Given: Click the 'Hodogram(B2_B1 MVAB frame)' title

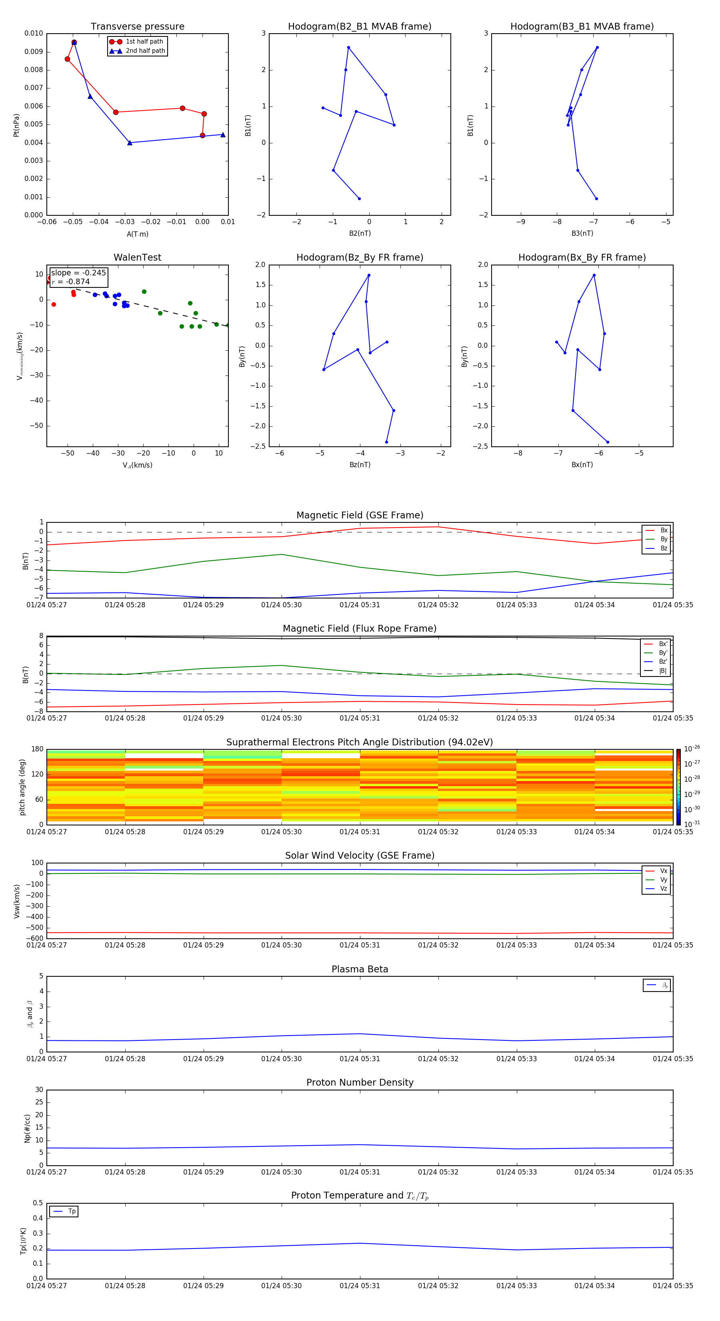Looking at the screenshot, I should coord(360,27).
